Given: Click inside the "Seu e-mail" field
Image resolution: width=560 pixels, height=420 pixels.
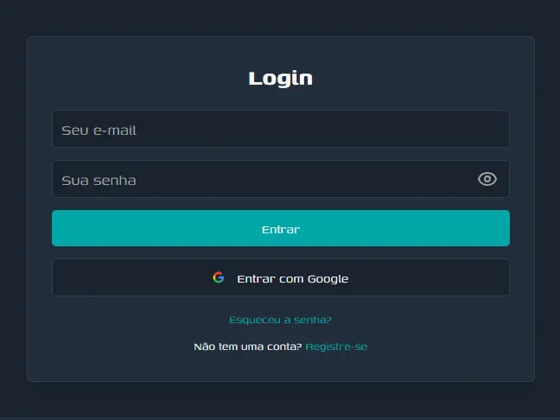Looking at the screenshot, I should pos(280,130).
